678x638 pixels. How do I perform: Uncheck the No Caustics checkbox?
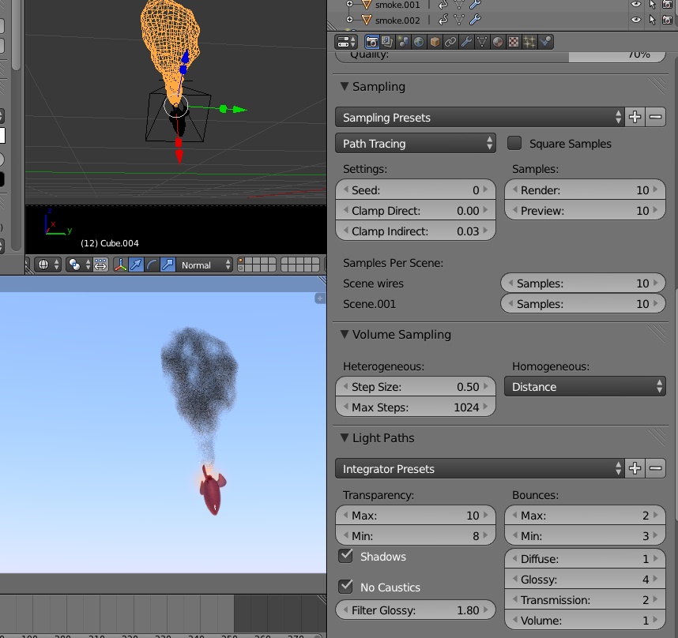pos(345,586)
